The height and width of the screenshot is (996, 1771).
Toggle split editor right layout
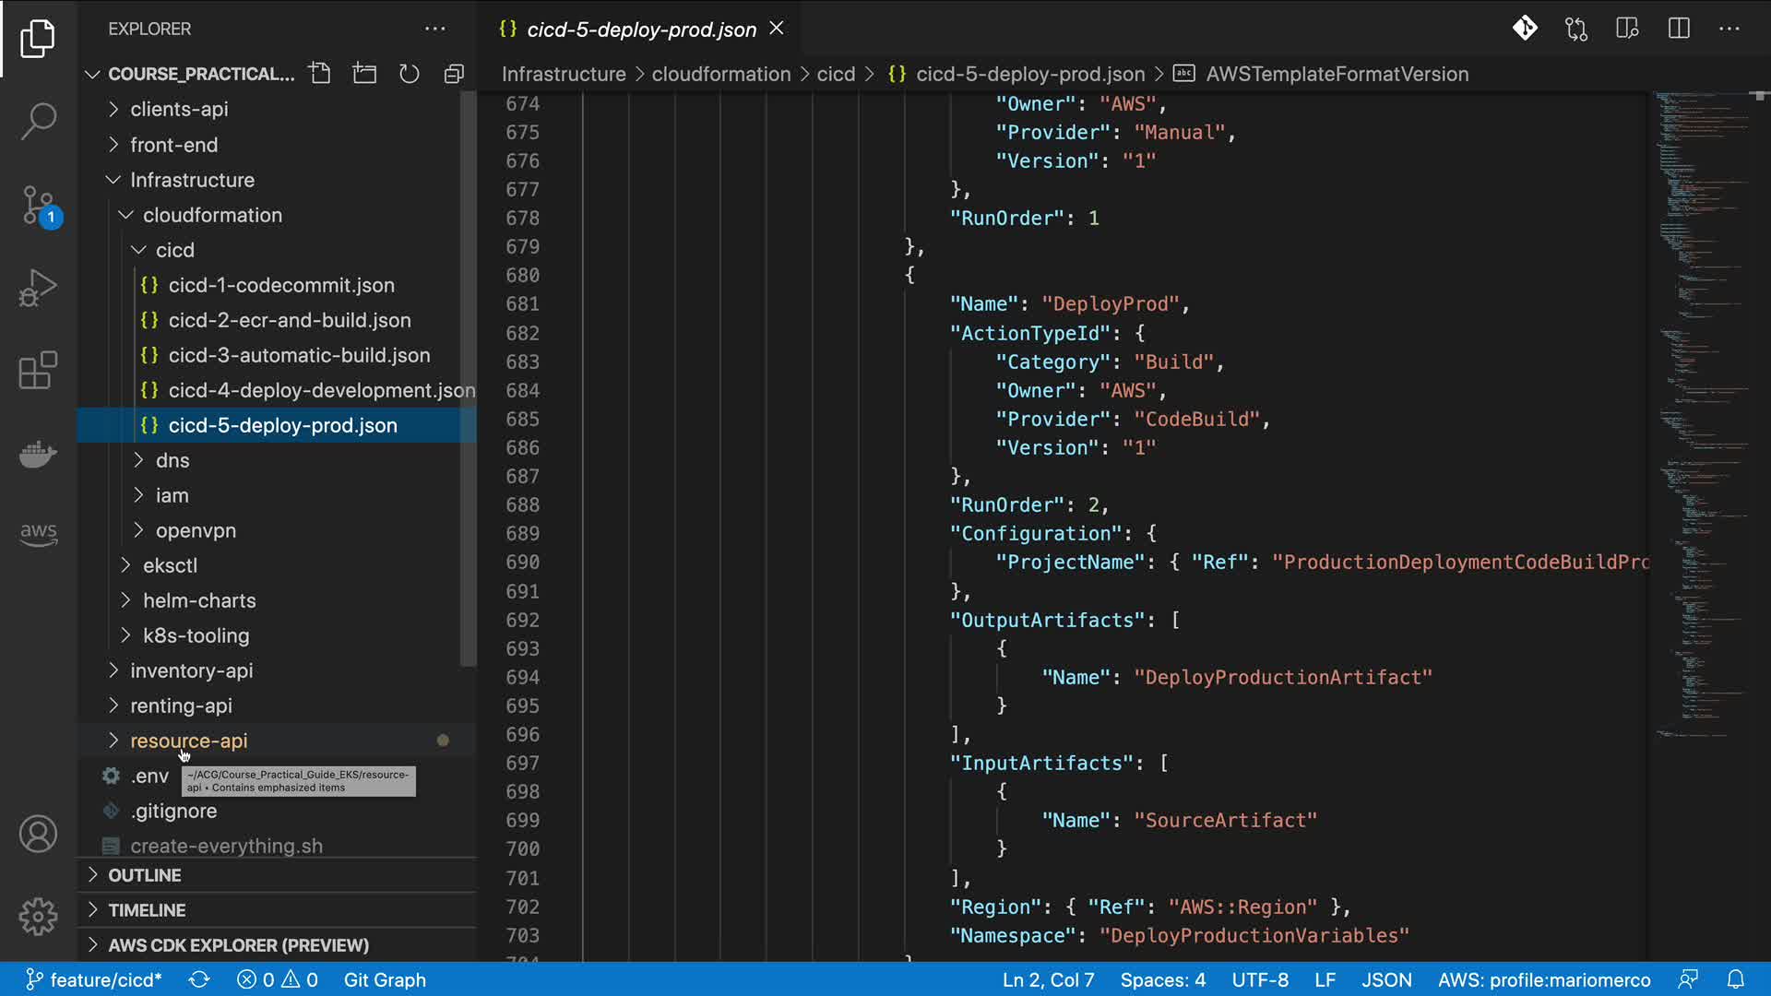point(1679,29)
